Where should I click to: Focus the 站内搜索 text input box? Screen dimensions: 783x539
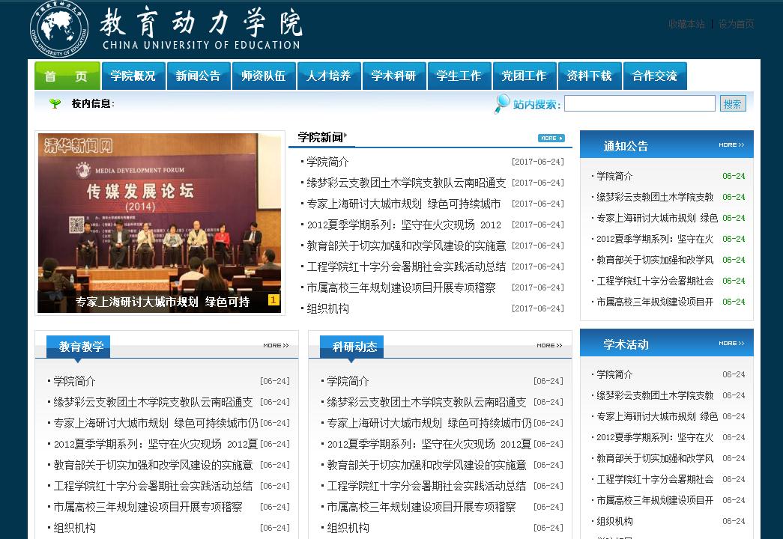tap(639, 103)
